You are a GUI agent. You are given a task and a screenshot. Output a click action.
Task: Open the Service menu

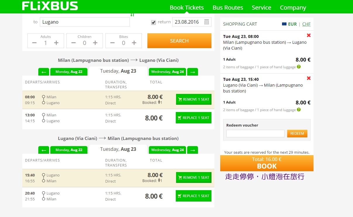click(x=261, y=8)
